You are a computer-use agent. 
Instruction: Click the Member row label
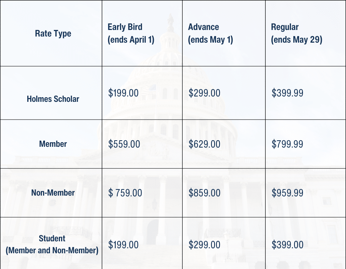(53, 144)
